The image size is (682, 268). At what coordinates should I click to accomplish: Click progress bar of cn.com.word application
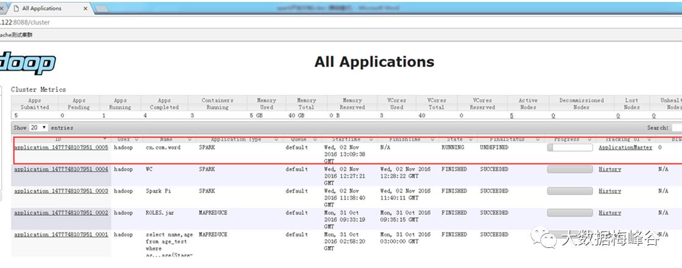point(570,147)
